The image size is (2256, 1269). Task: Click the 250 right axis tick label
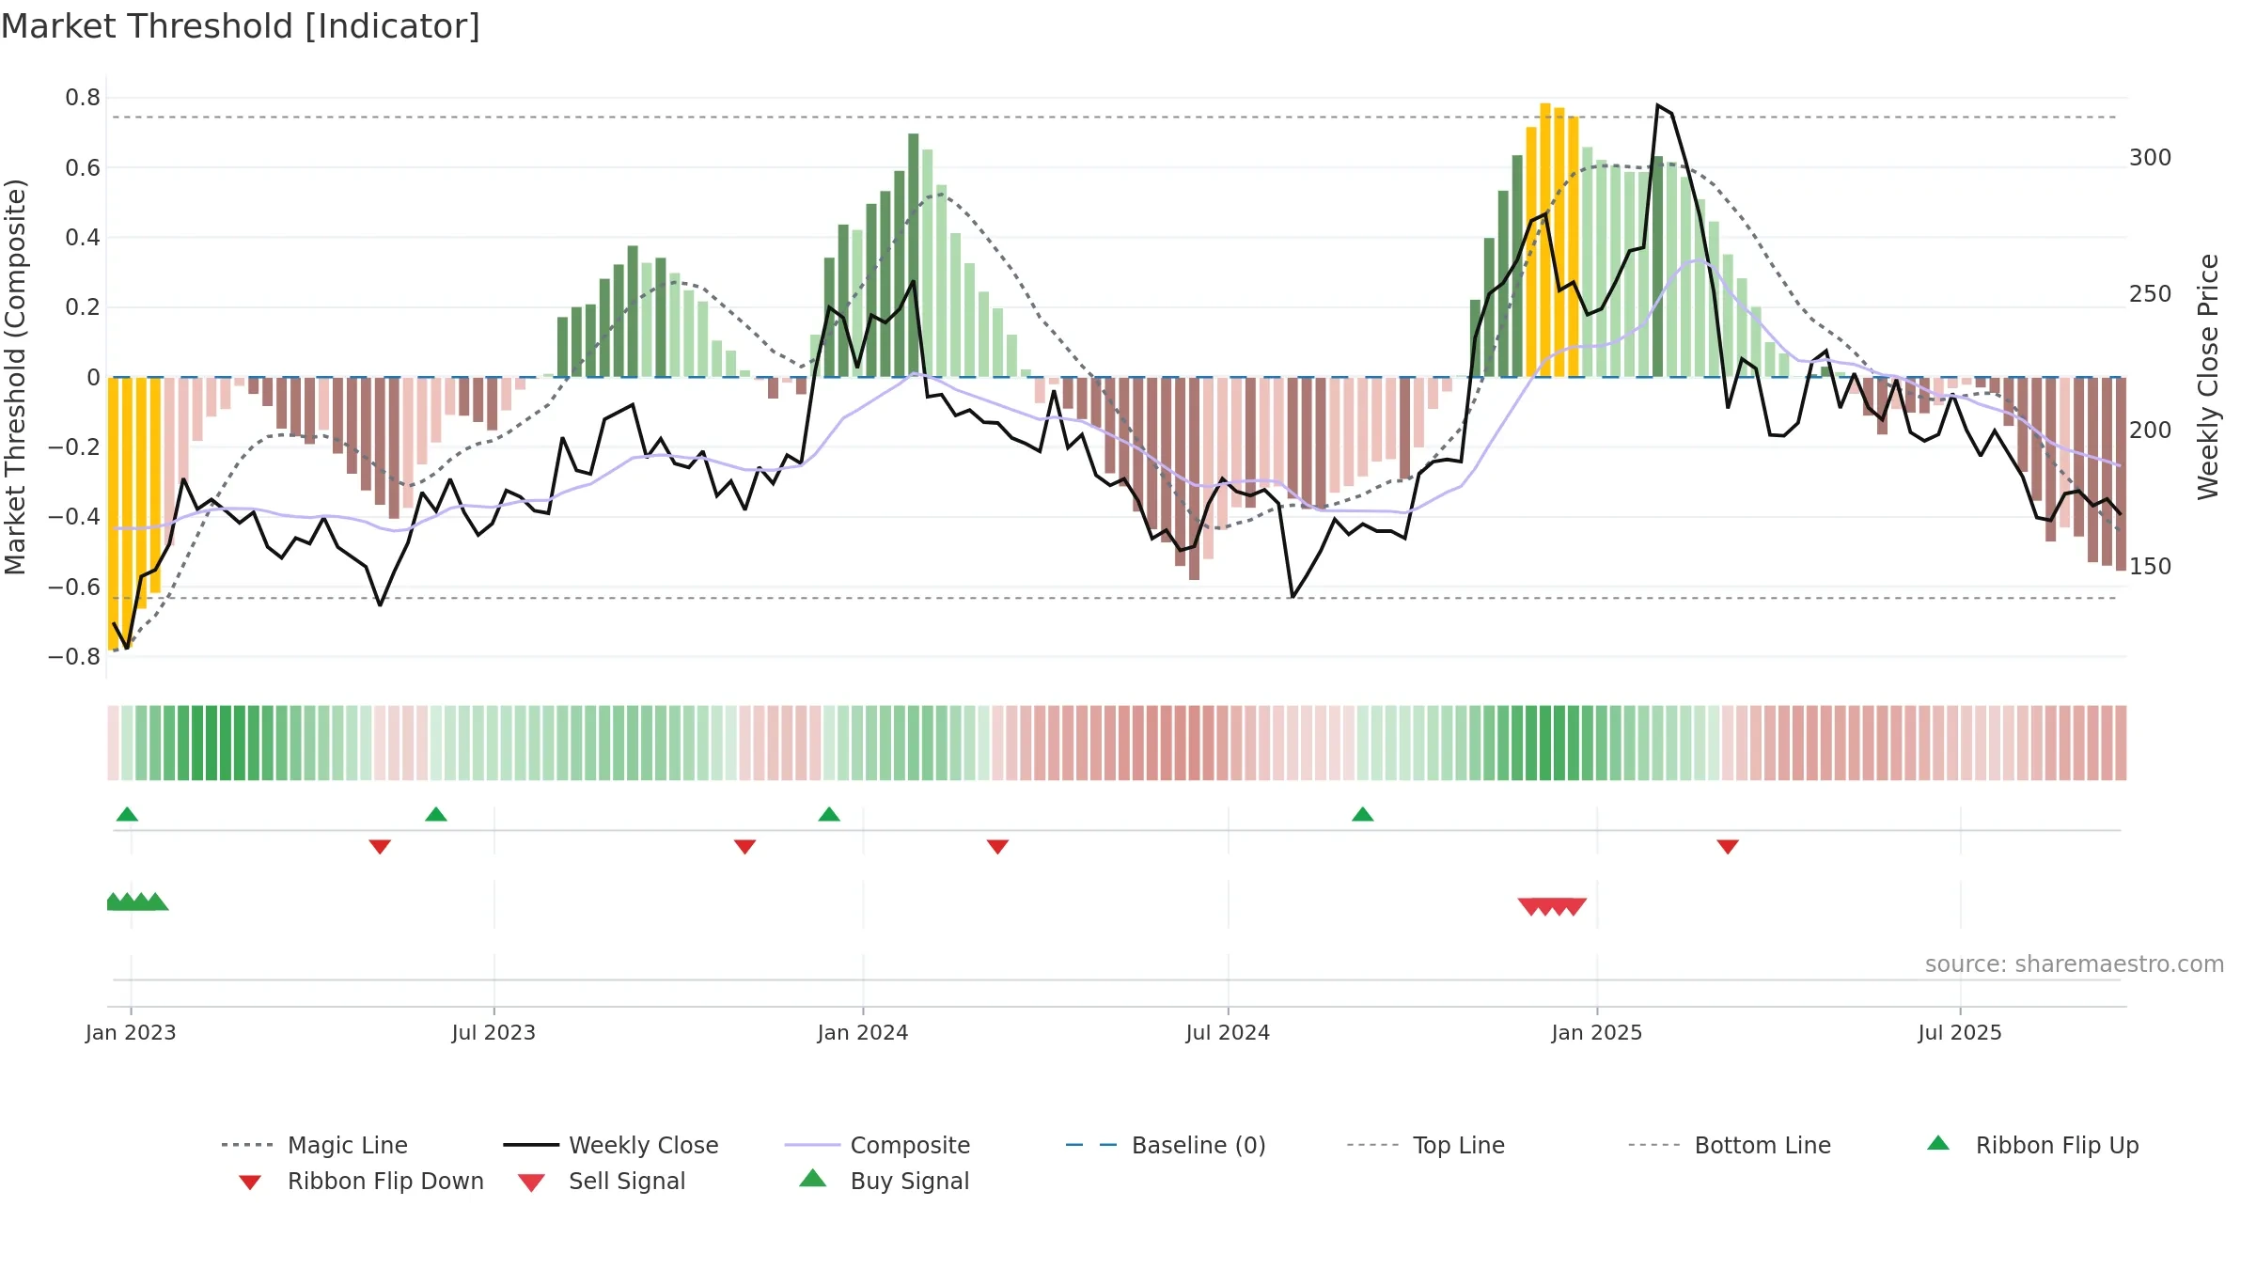pyautogui.click(x=2151, y=294)
